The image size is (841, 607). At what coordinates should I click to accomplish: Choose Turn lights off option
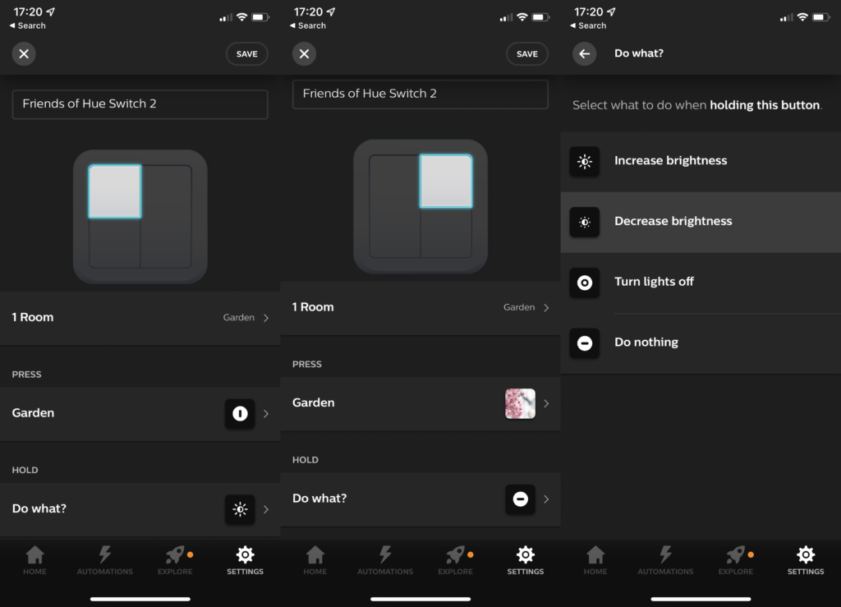(701, 282)
